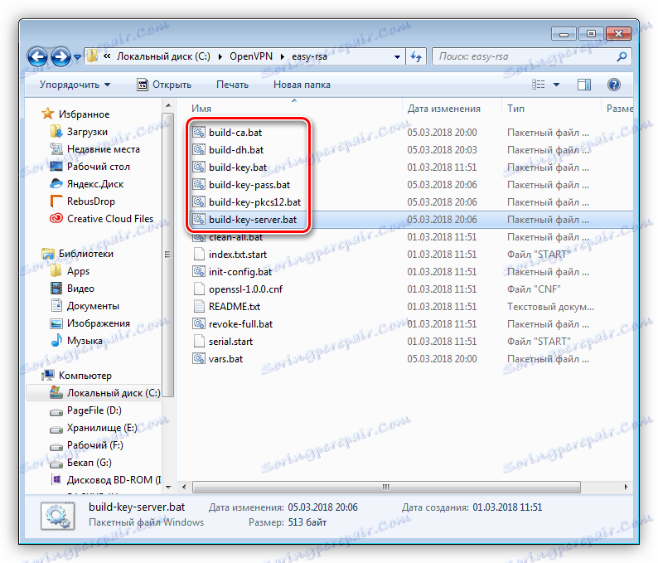Open the view options dropdown arrow
The image size is (658, 563).
click(556, 85)
